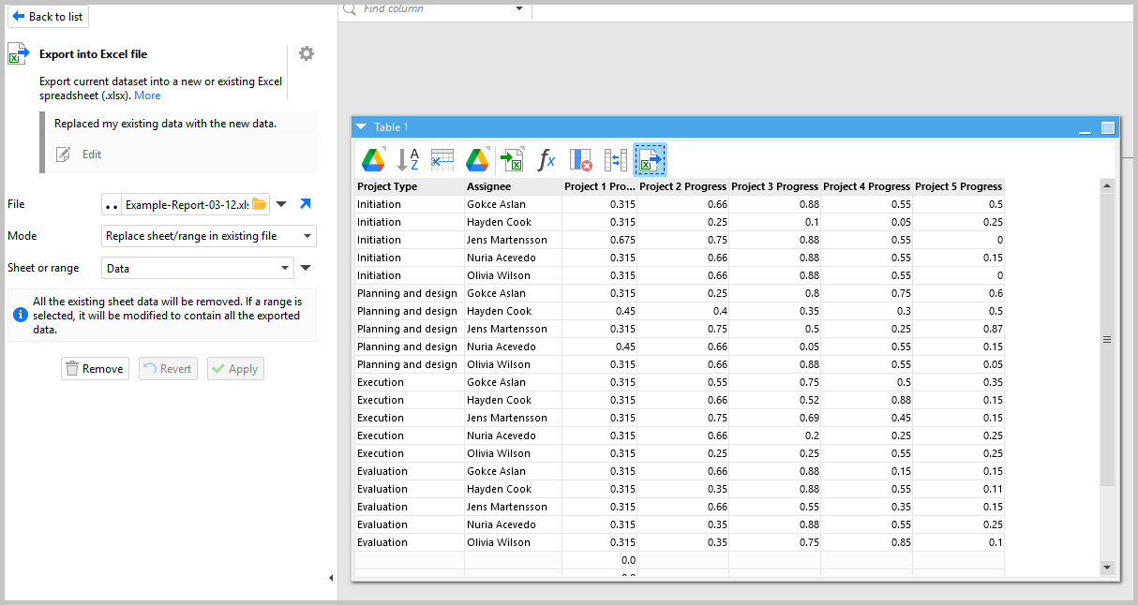This screenshot has width=1138, height=605.
Task: Click the 0.6 cell in Project 5 Progress
Action: (x=959, y=293)
